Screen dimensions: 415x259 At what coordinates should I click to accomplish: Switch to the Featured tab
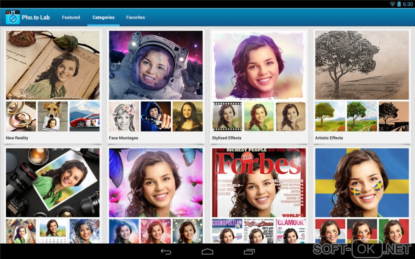tap(71, 17)
